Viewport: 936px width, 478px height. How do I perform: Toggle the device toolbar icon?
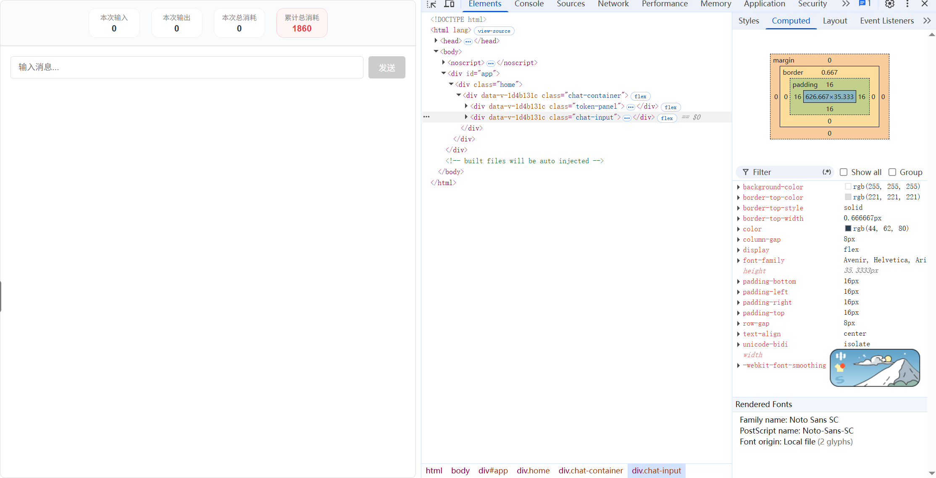point(450,4)
